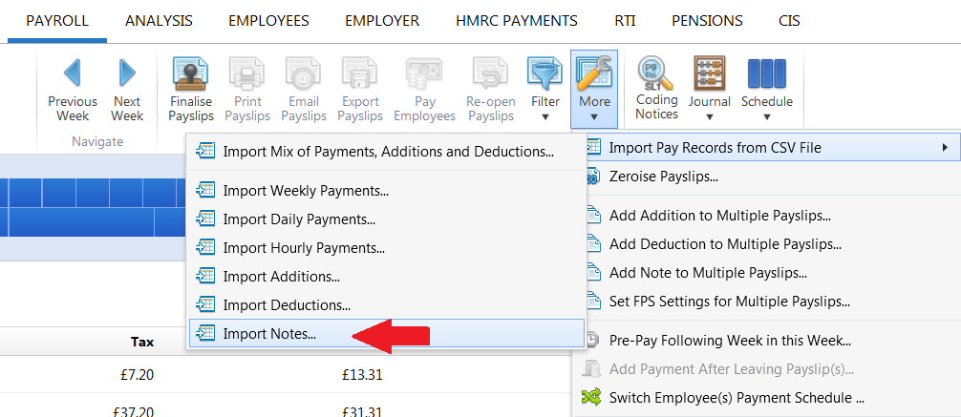This screenshot has width=961, height=417.
Task: Click the Tax column header
Action: 142,342
